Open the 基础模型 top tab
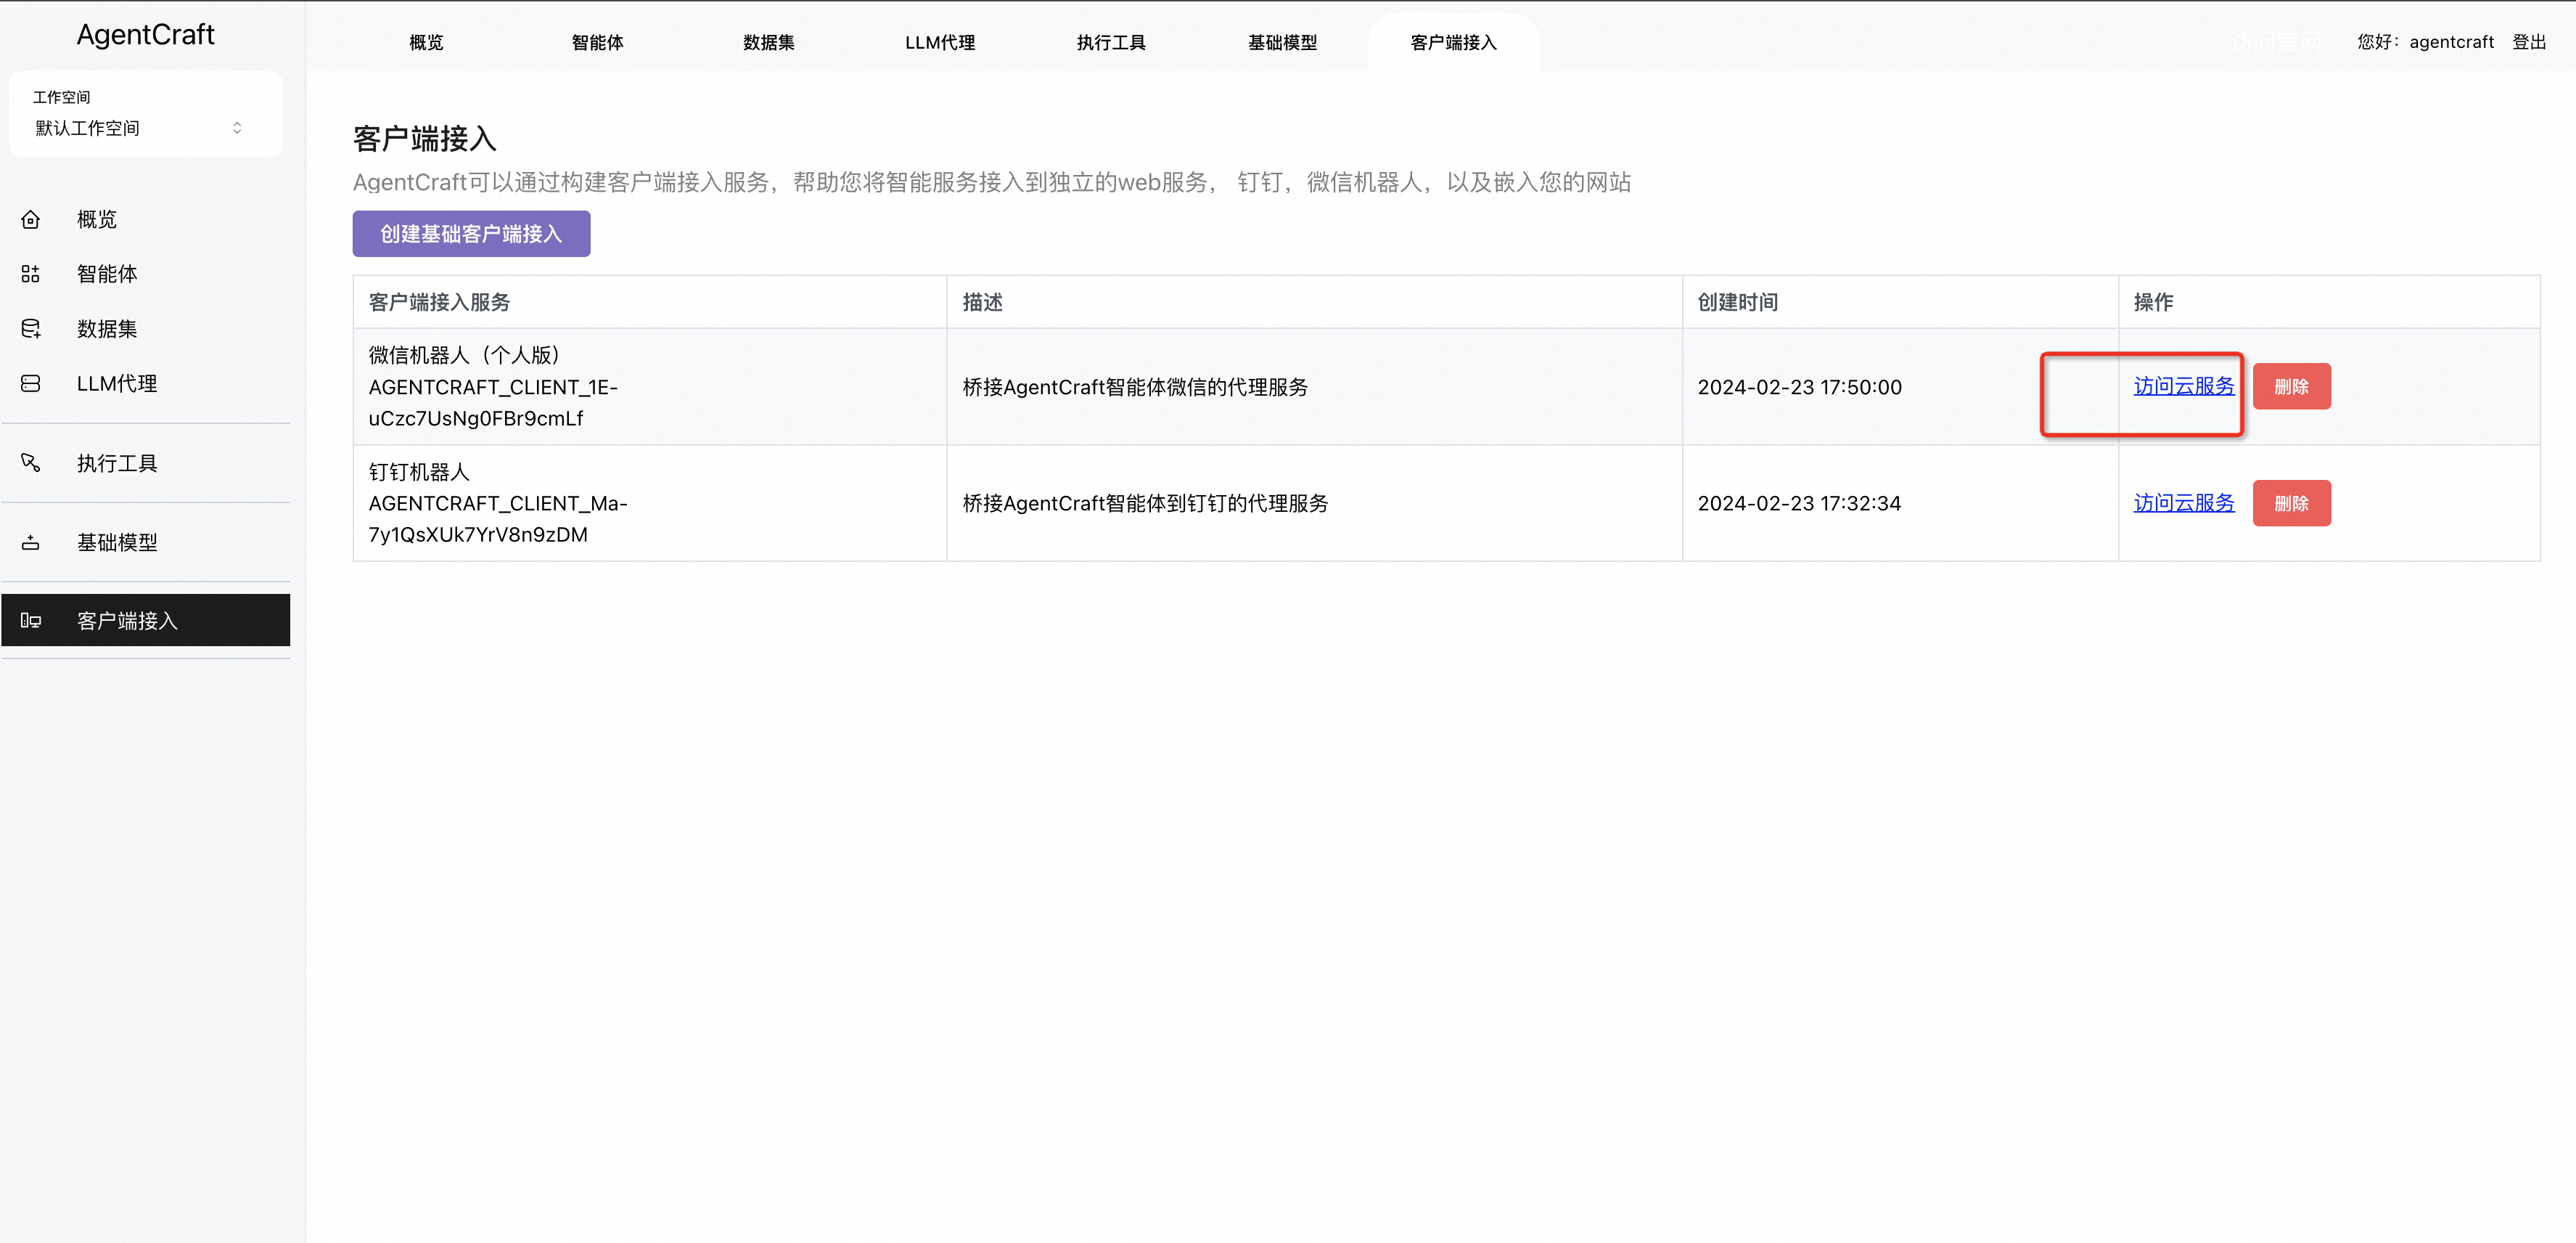 1282,43
